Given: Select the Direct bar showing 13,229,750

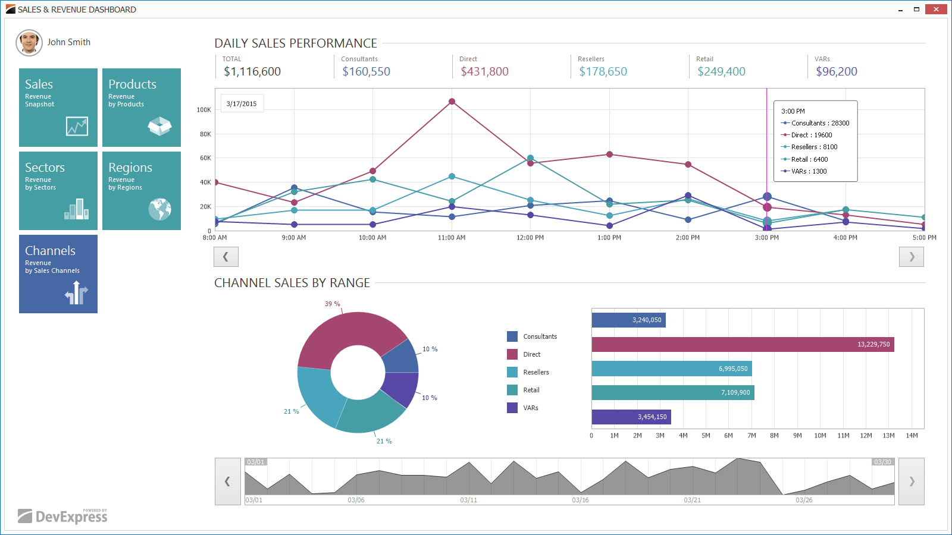Looking at the screenshot, I should click(743, 344).
